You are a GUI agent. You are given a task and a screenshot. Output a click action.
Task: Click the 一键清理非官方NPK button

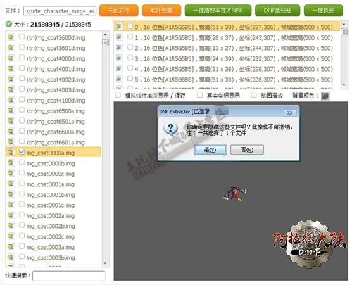coord(218,11)
